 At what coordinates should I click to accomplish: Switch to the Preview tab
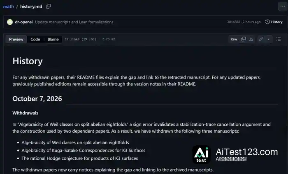coord(16,39)
